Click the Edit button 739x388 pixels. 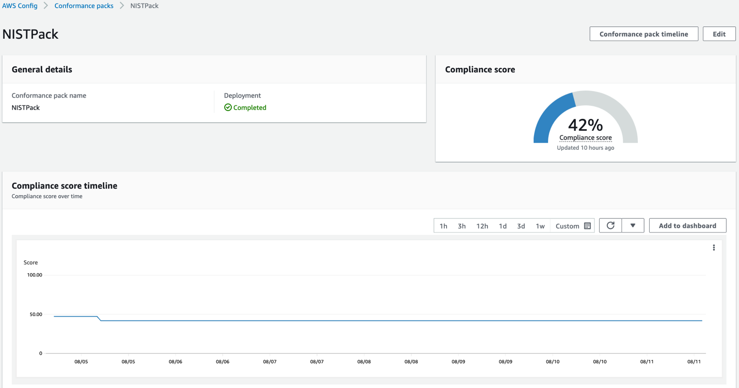click(719, 34)
